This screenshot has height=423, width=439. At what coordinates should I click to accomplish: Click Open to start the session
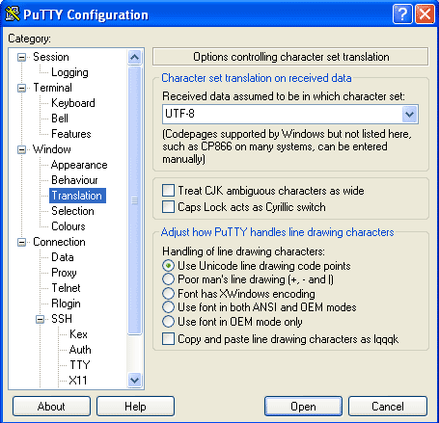pyautogui.click(x=303, y=407)
